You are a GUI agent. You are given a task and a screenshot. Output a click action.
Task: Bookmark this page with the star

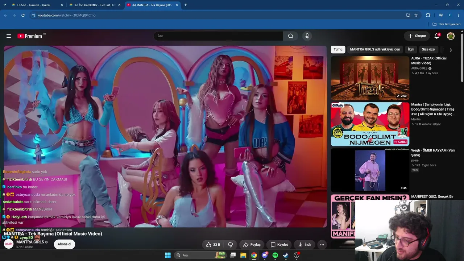(x=416, y=15)
